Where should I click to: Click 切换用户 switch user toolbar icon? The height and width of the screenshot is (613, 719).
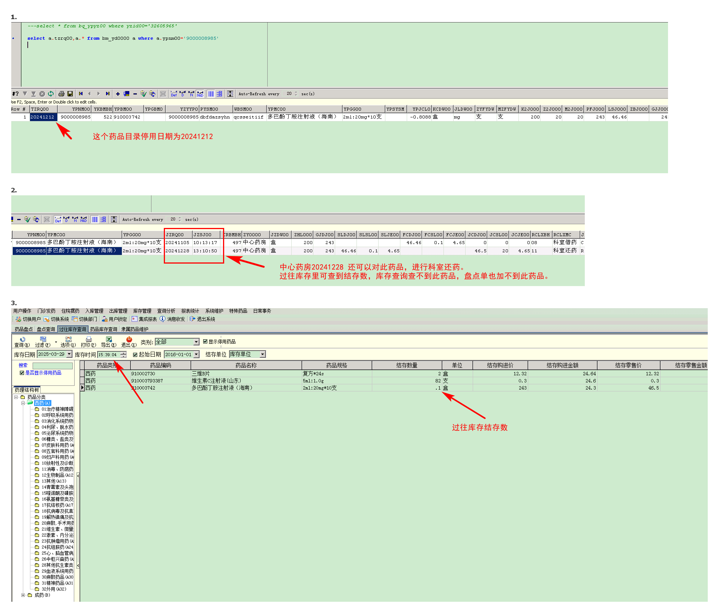point(28,319)
